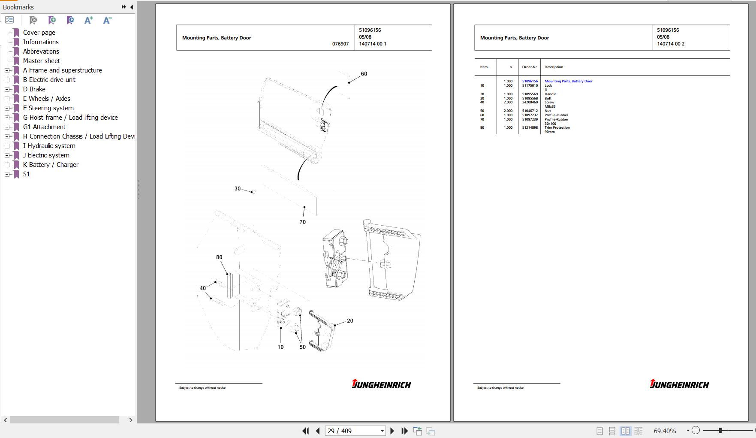Click callout number 60 in diagram

(364, 74)
